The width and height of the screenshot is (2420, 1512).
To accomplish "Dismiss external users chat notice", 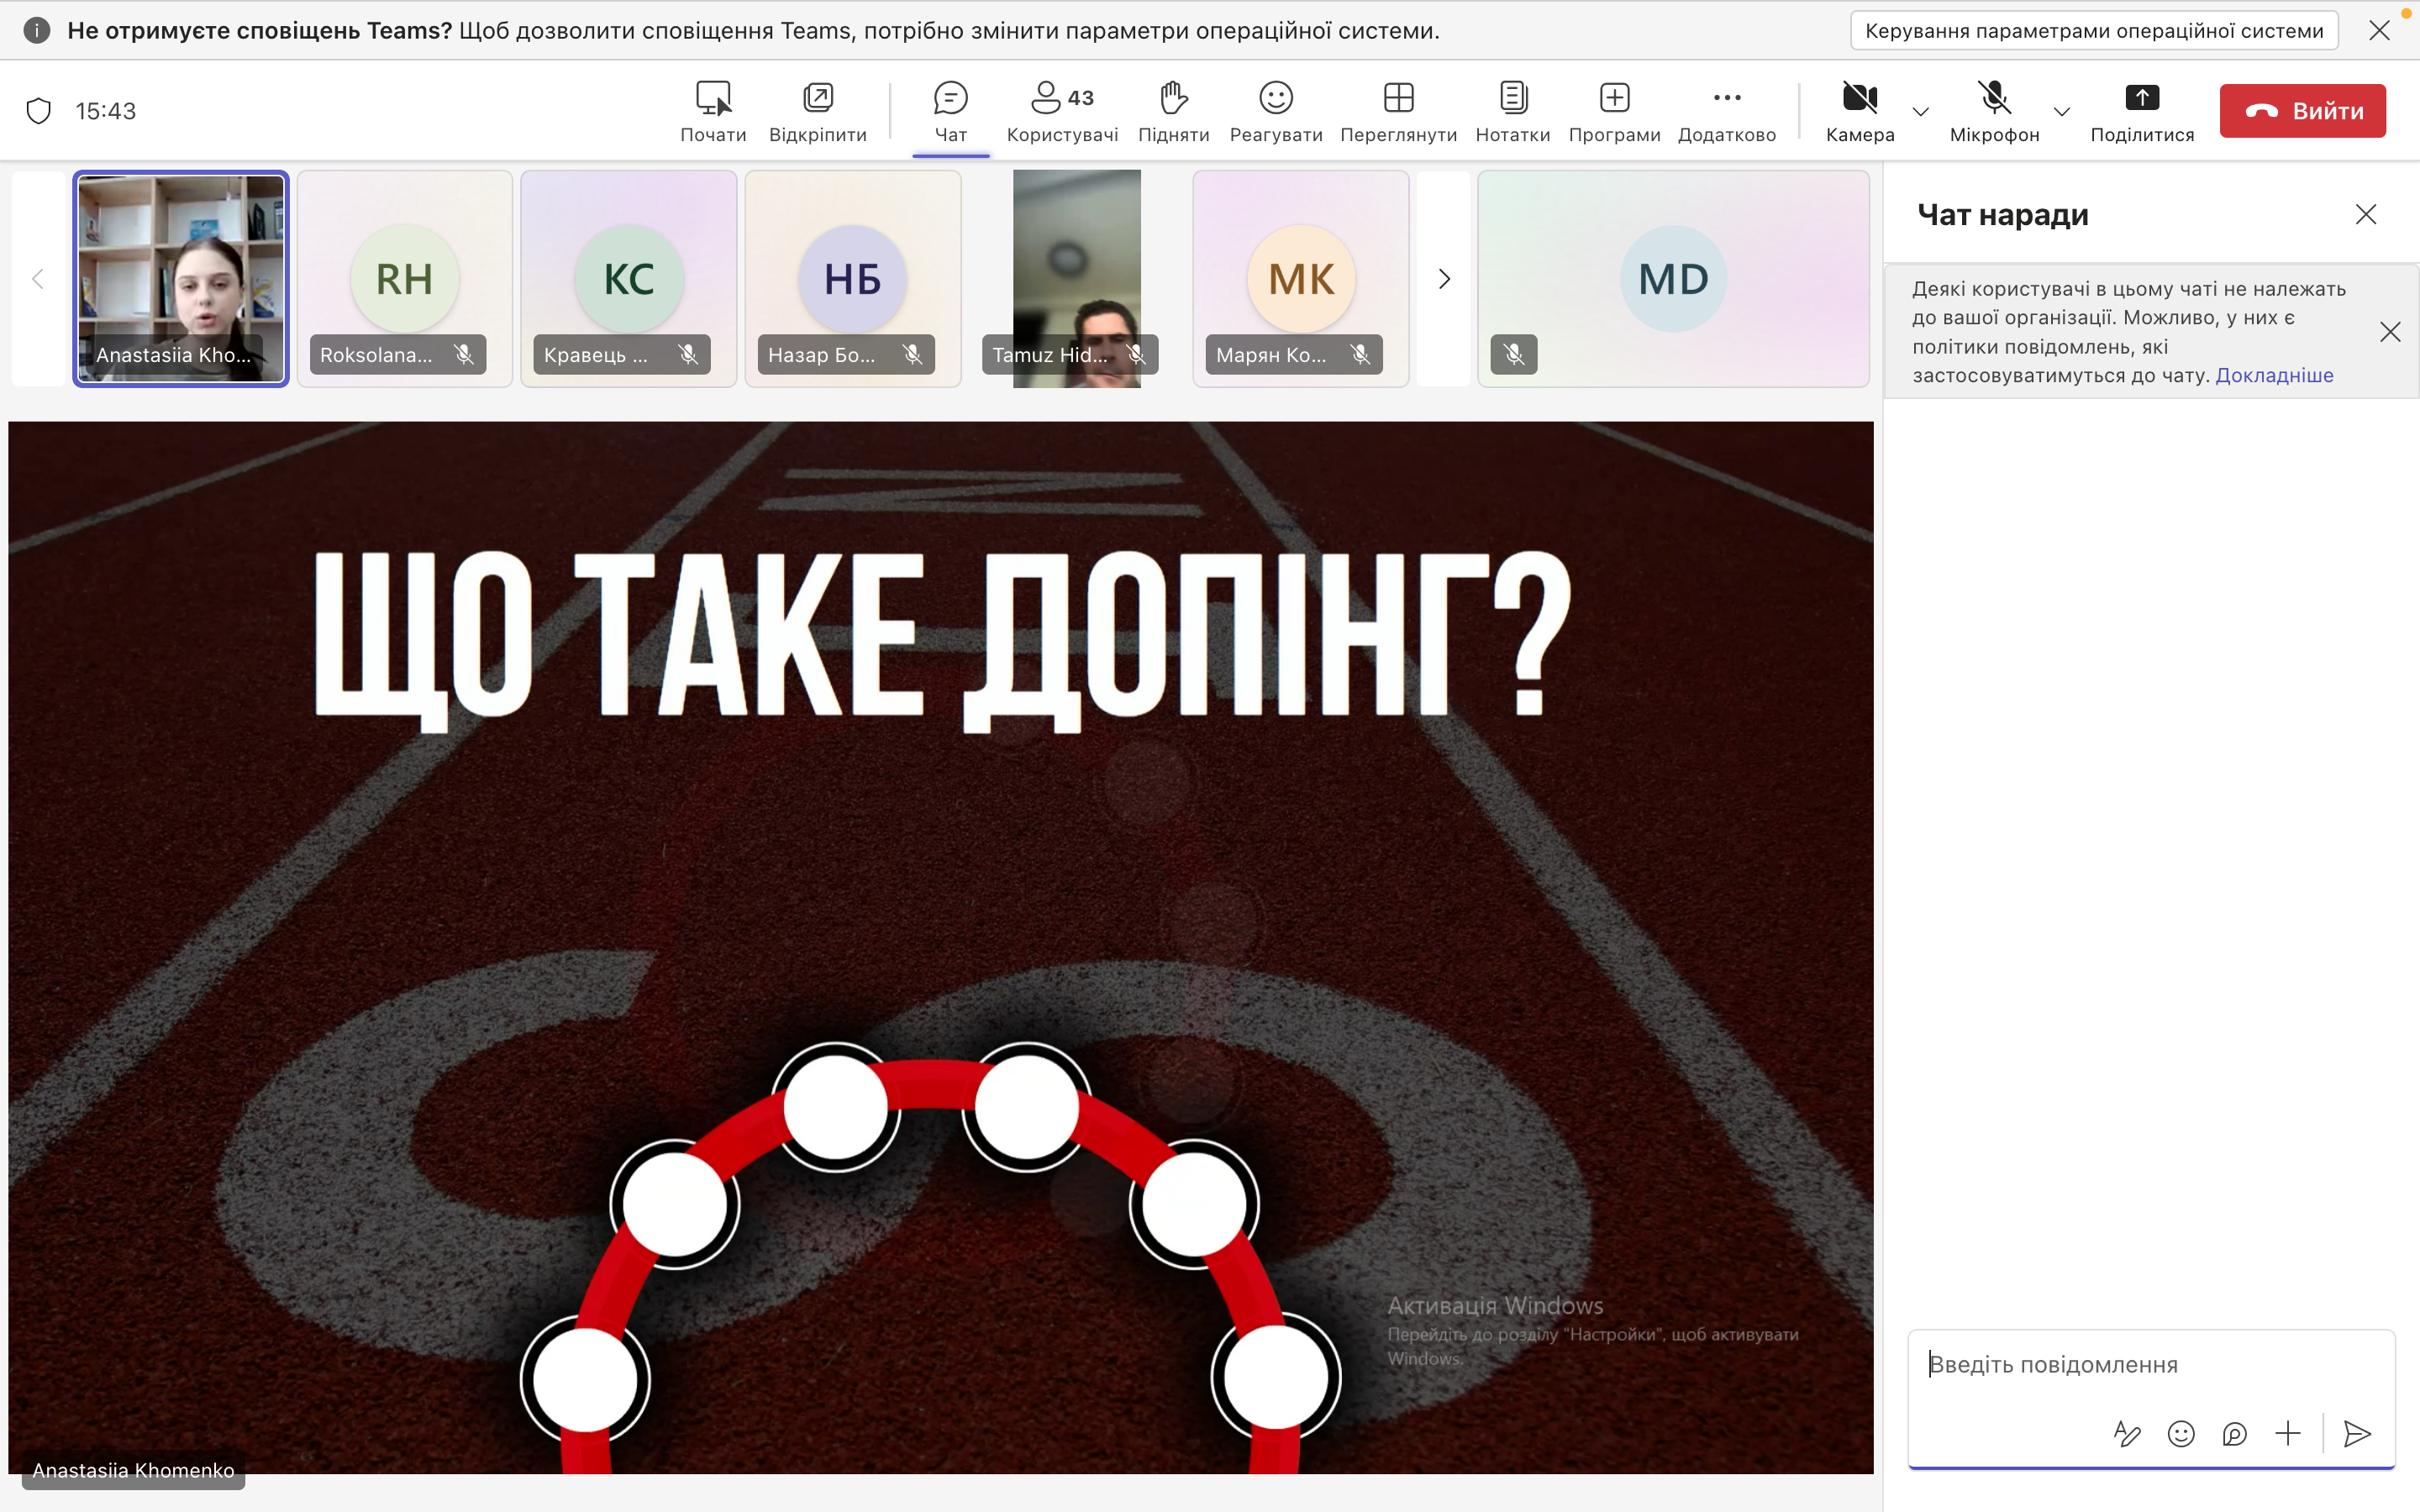I will click(2390, 332).
